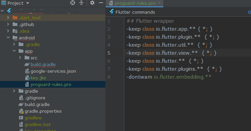Select the android module folder icon
This screenshot has height=131, width=251.
[x=15, y=38]
